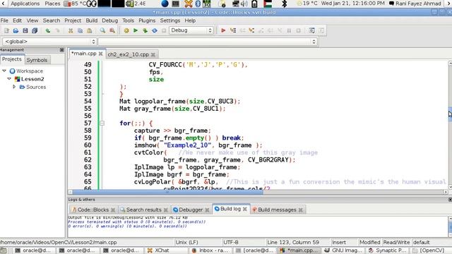This screenshot has height=254, width=452.
Task: Select the Lesson2 project in the tree
Action: 32,79
